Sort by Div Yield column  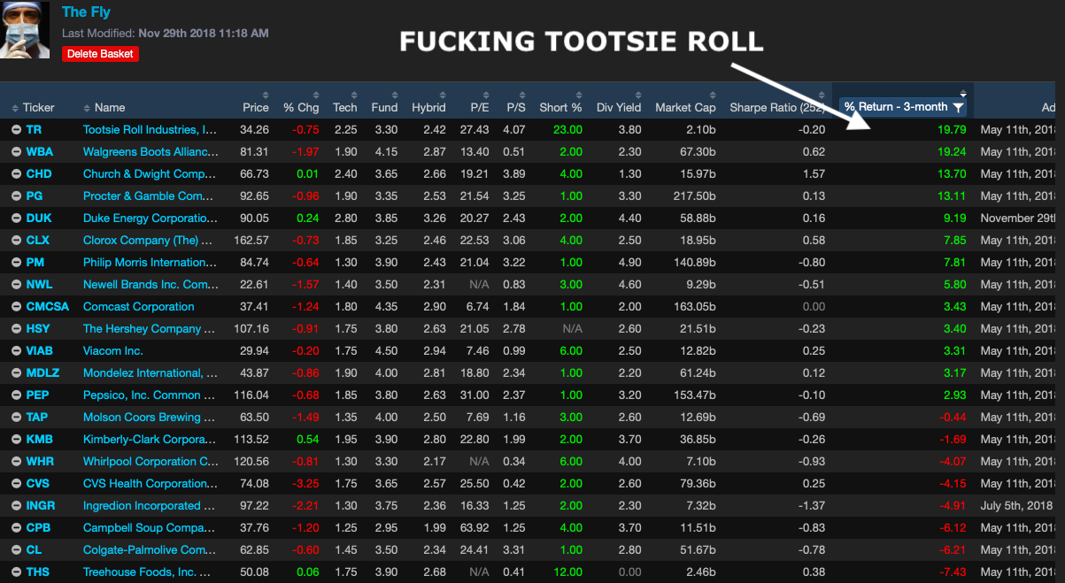click(619, 107)
